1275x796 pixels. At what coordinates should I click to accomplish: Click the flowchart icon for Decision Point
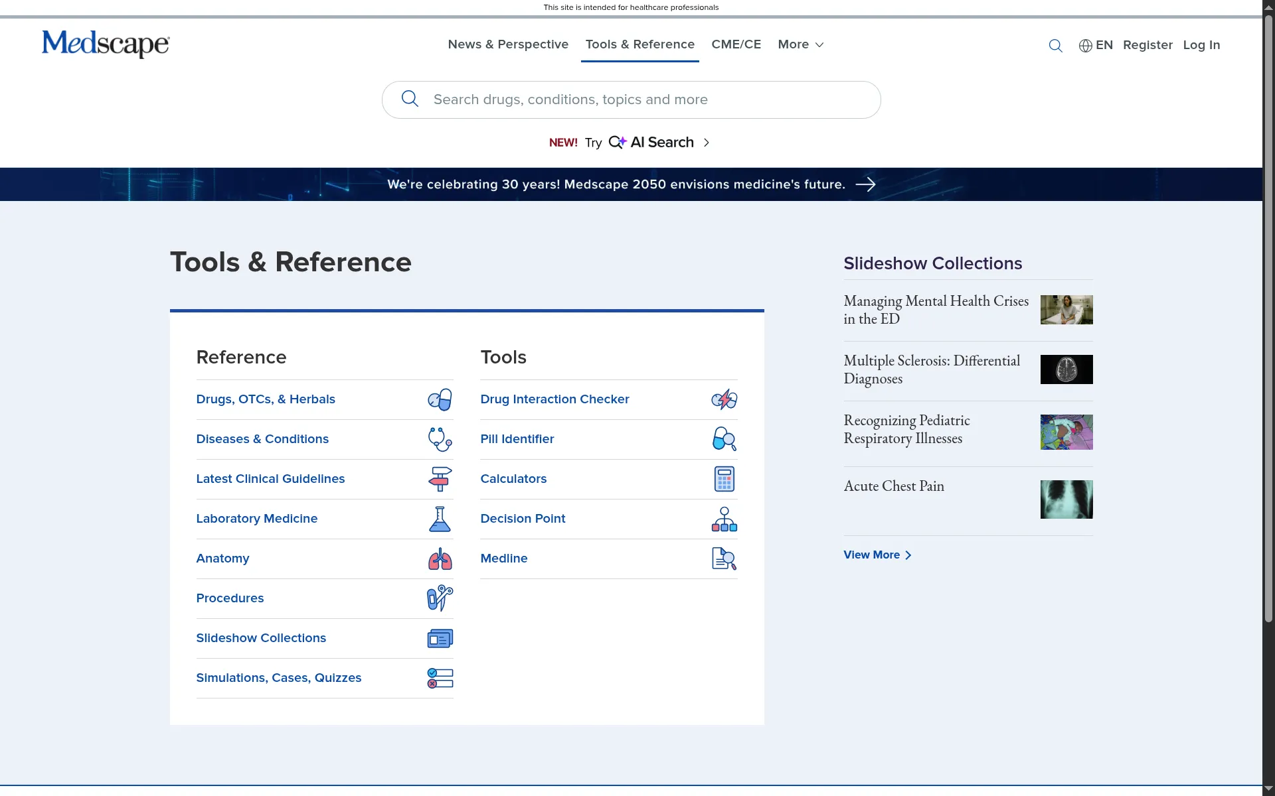[x=724, y=519]
